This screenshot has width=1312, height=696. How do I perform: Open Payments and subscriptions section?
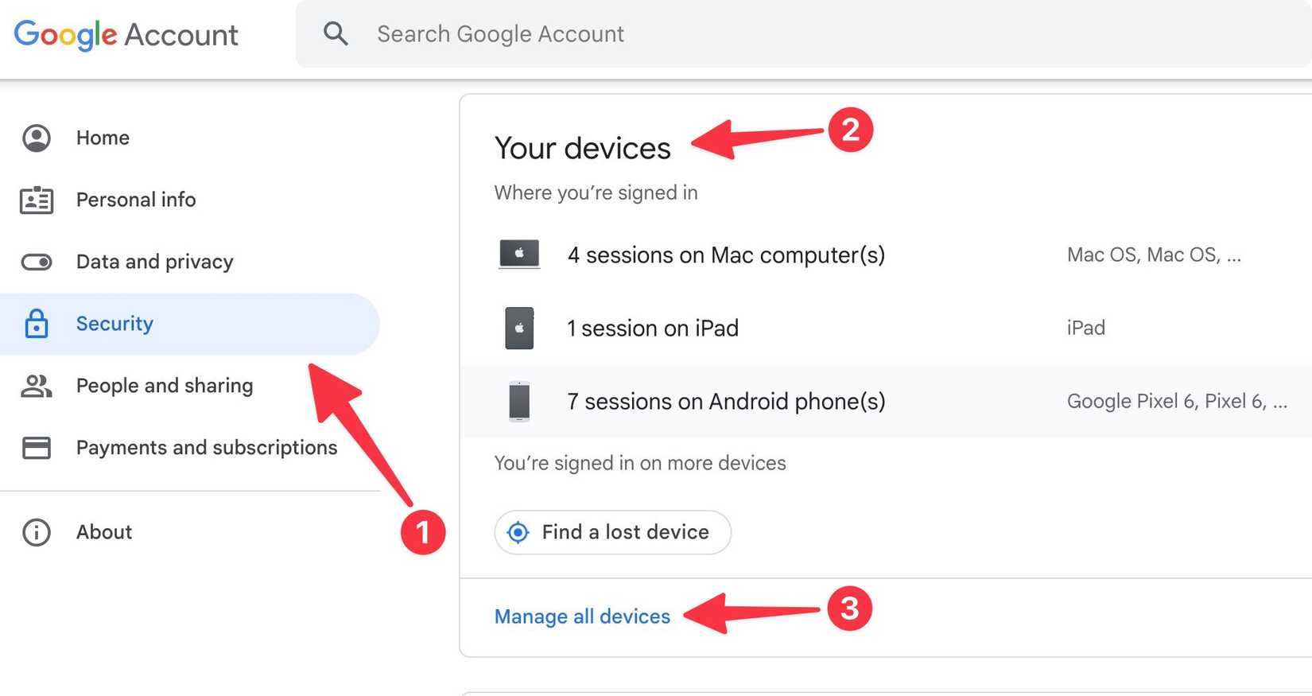pos(207,448)
